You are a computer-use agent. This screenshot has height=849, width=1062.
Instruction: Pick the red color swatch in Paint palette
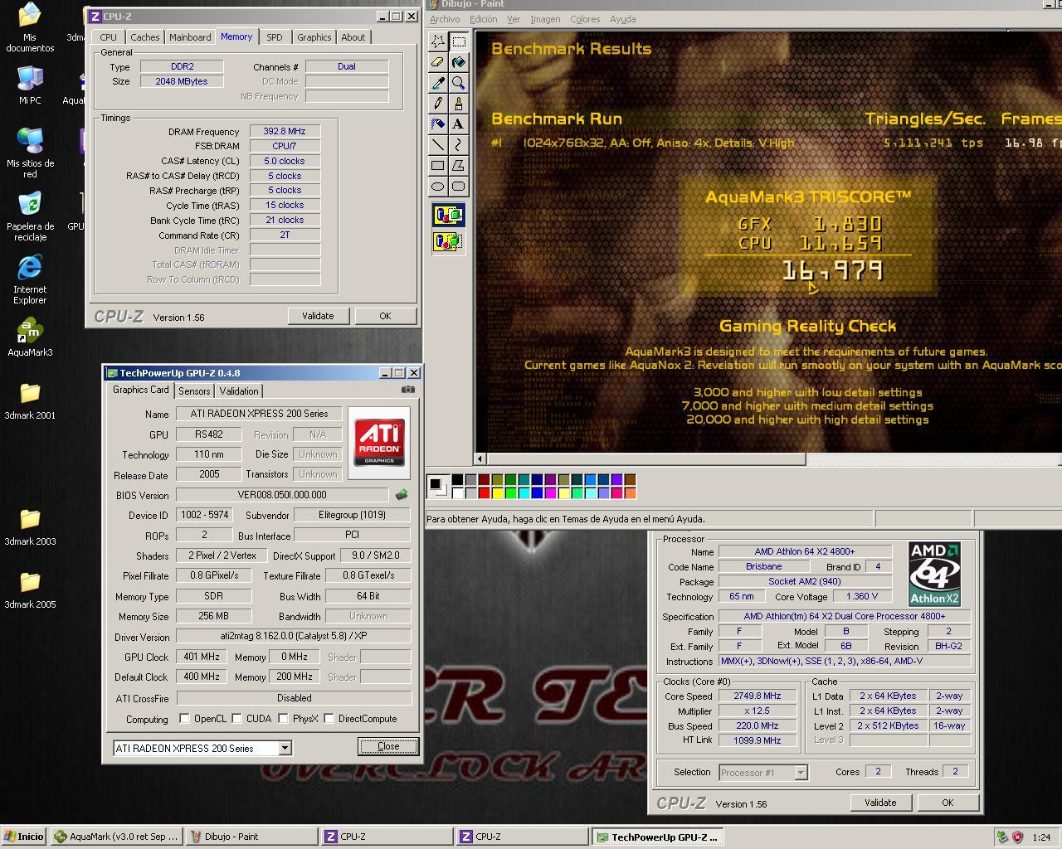click(484, 493)
